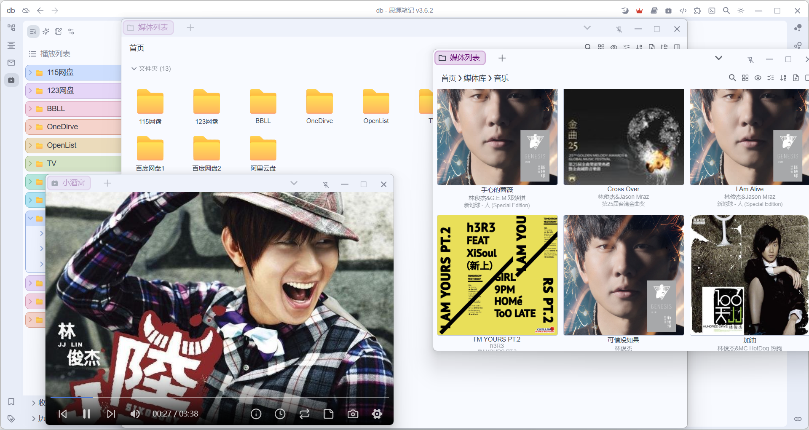Open the player settings gear
This screenshot has height=430, width=809.
point(377,414)
